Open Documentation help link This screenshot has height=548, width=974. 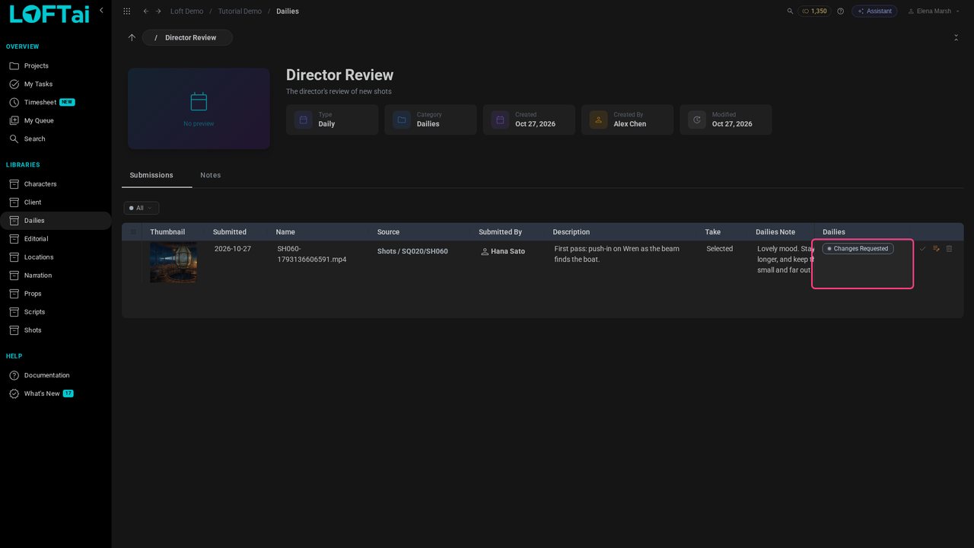(56, 375)
